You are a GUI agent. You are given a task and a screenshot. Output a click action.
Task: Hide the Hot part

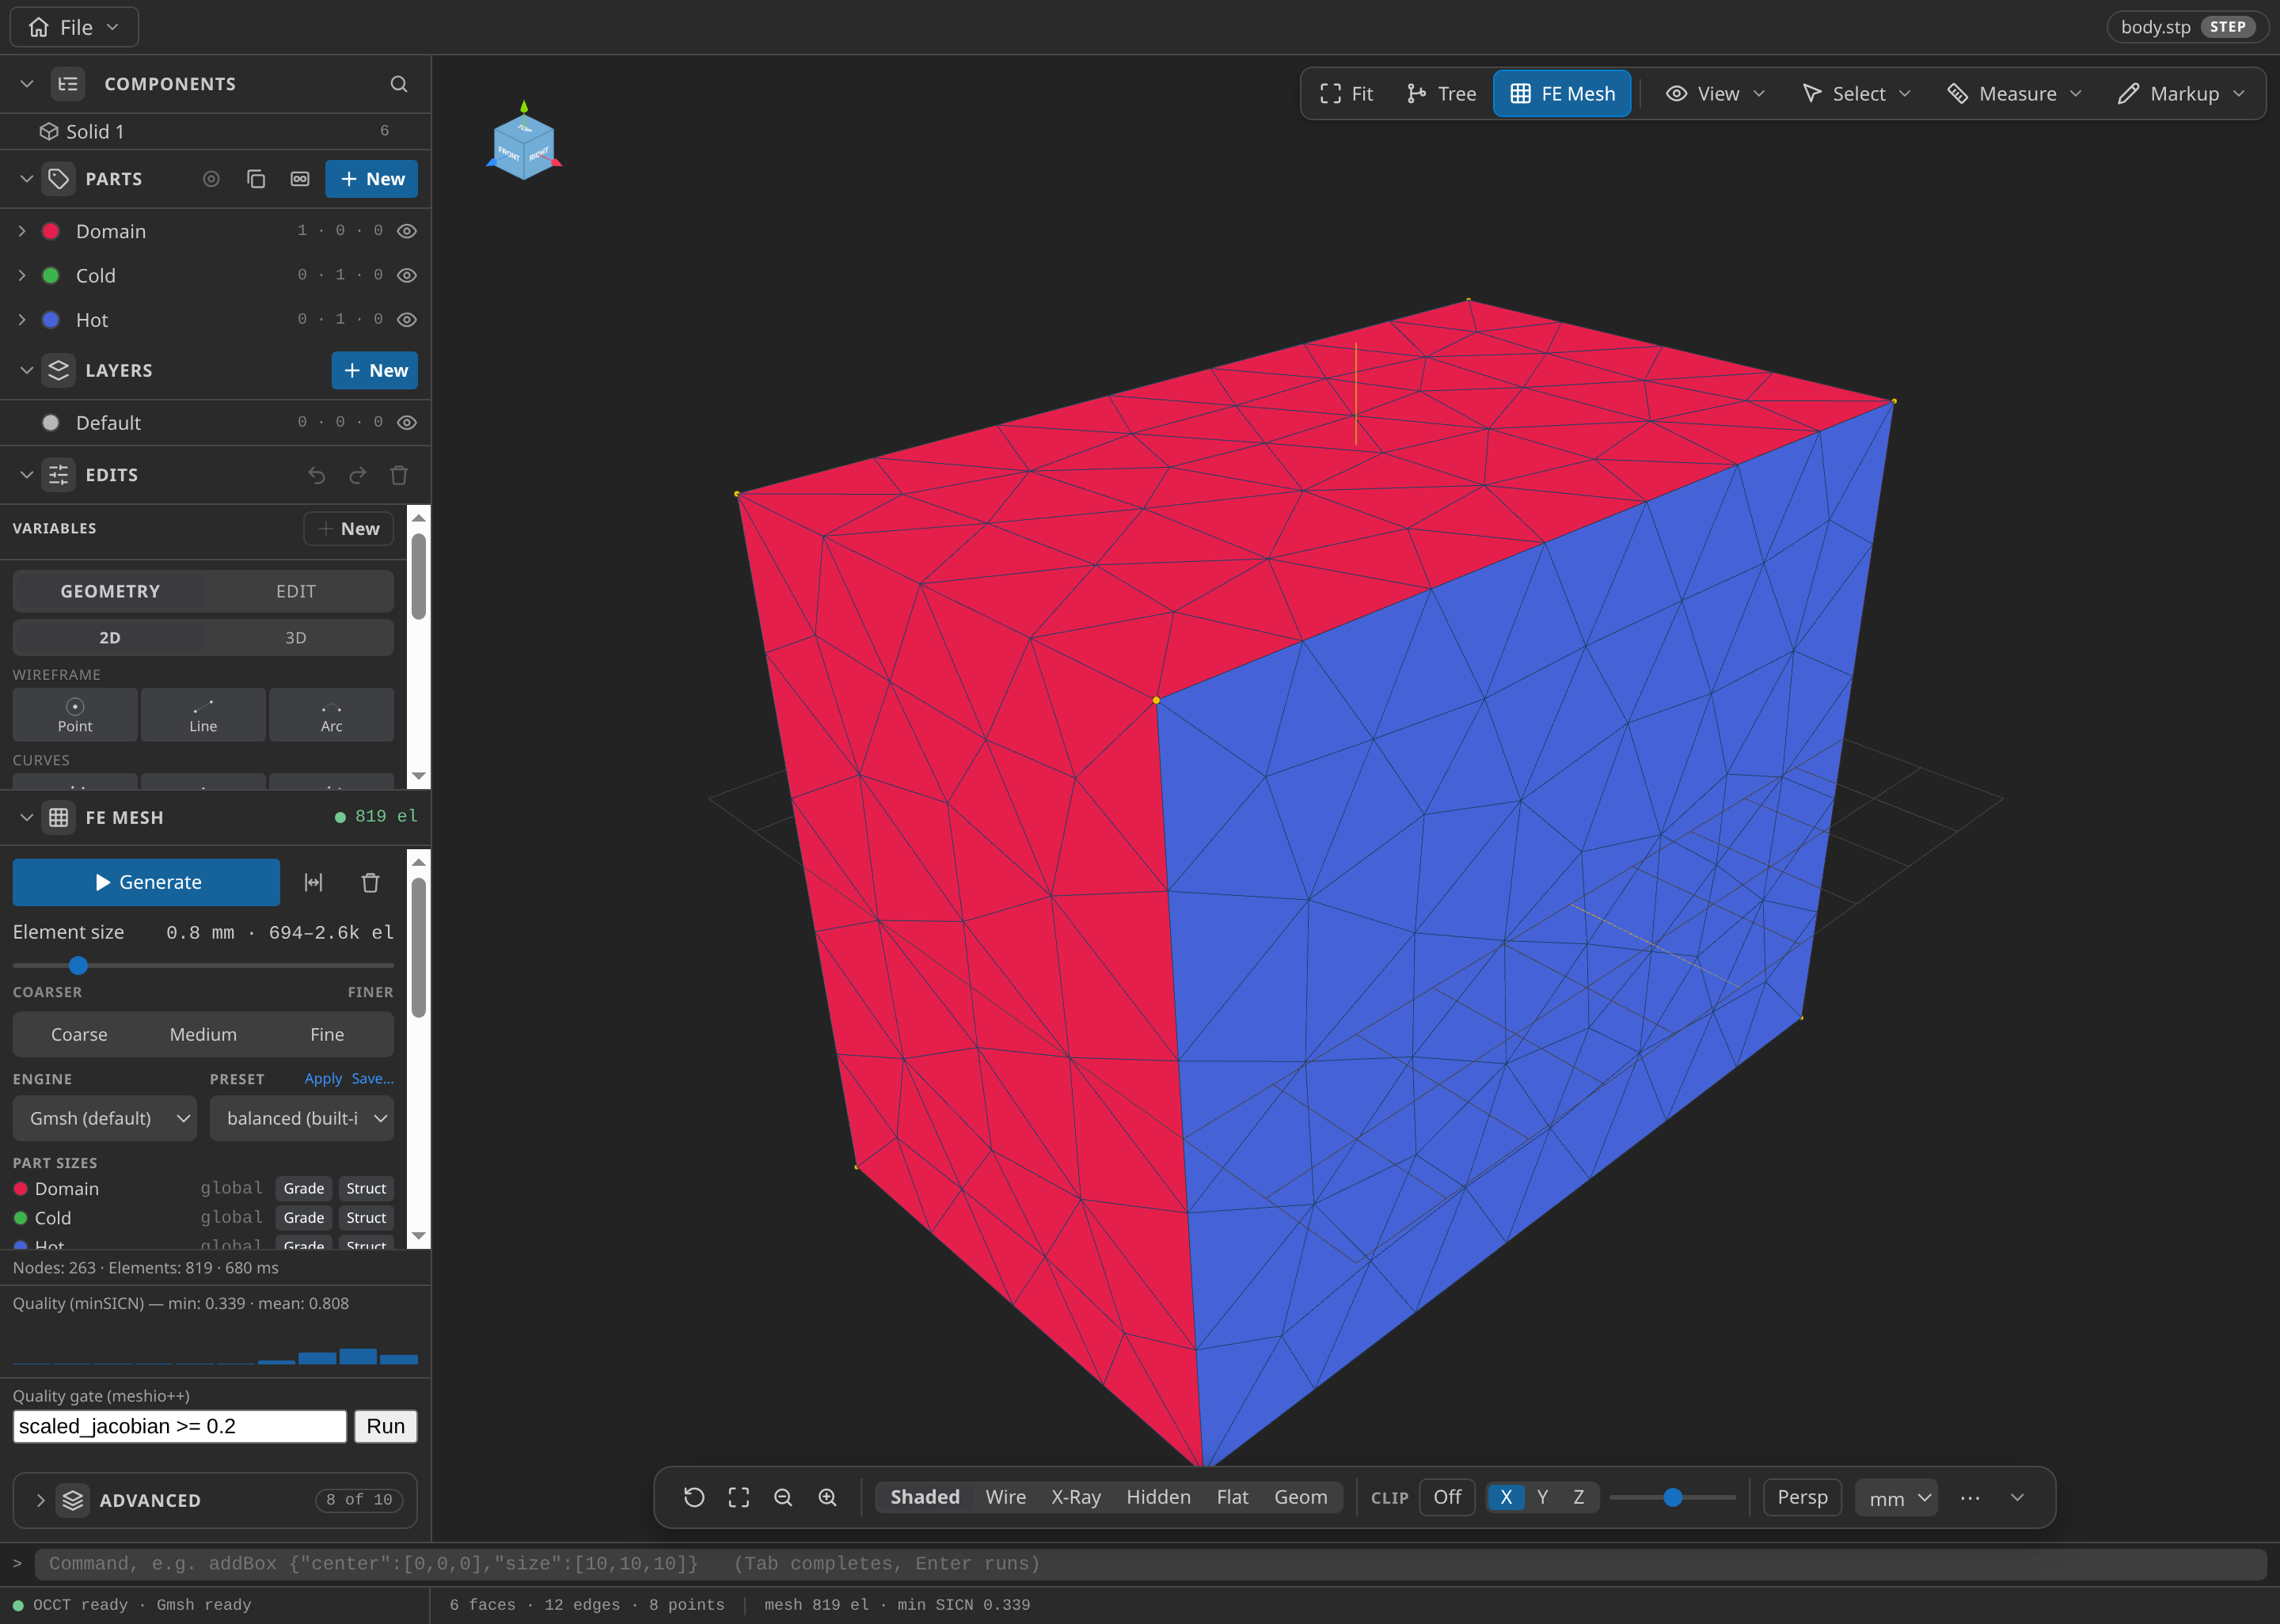pyautogui.click(x=407, y=320)
